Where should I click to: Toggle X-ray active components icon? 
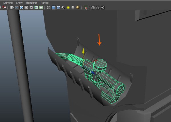click(98, 8)
